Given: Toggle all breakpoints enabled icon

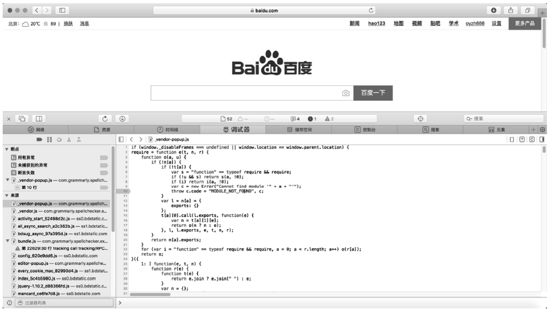Looking at the screenshot, I should click(x=39, y=140).
